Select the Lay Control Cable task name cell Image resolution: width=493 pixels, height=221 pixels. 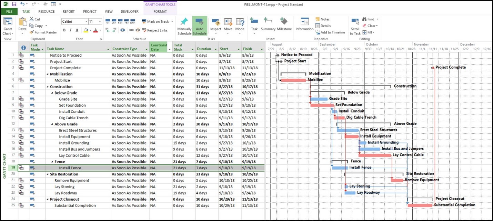click(74, 155)
